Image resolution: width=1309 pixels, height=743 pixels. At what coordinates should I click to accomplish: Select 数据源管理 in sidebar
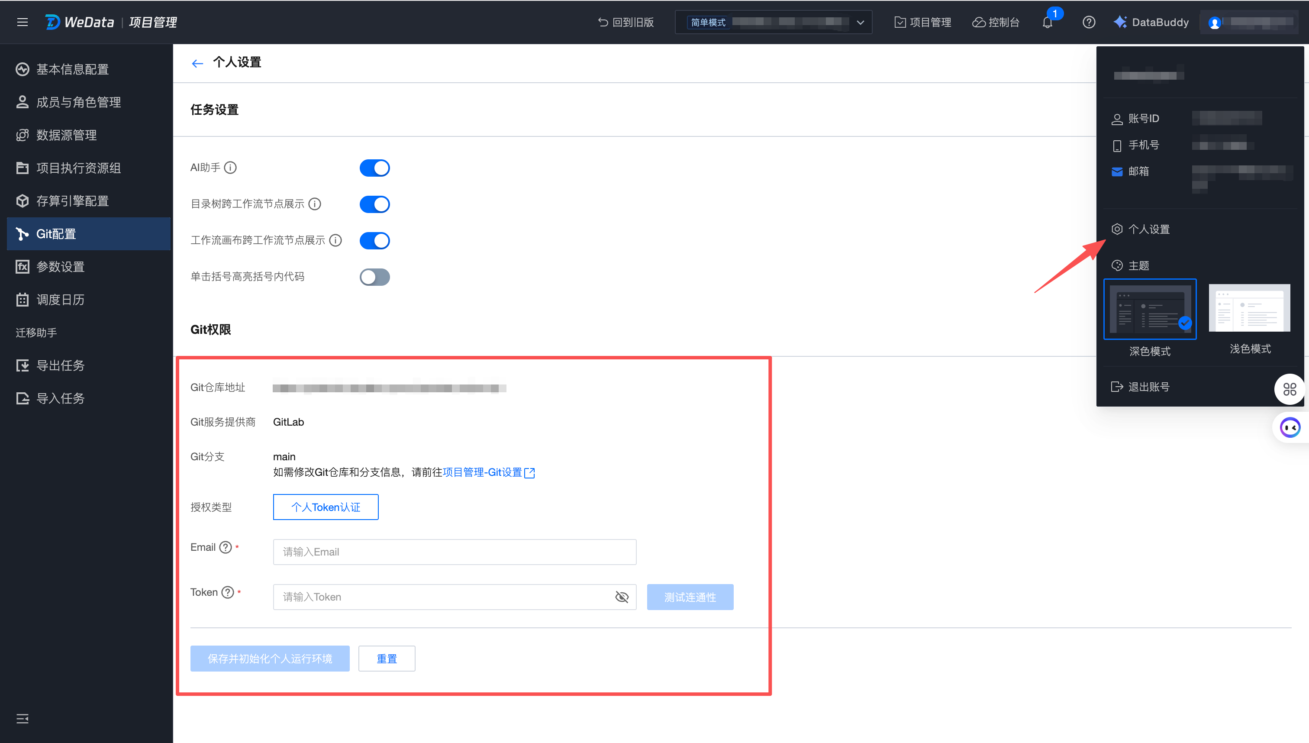66,135
